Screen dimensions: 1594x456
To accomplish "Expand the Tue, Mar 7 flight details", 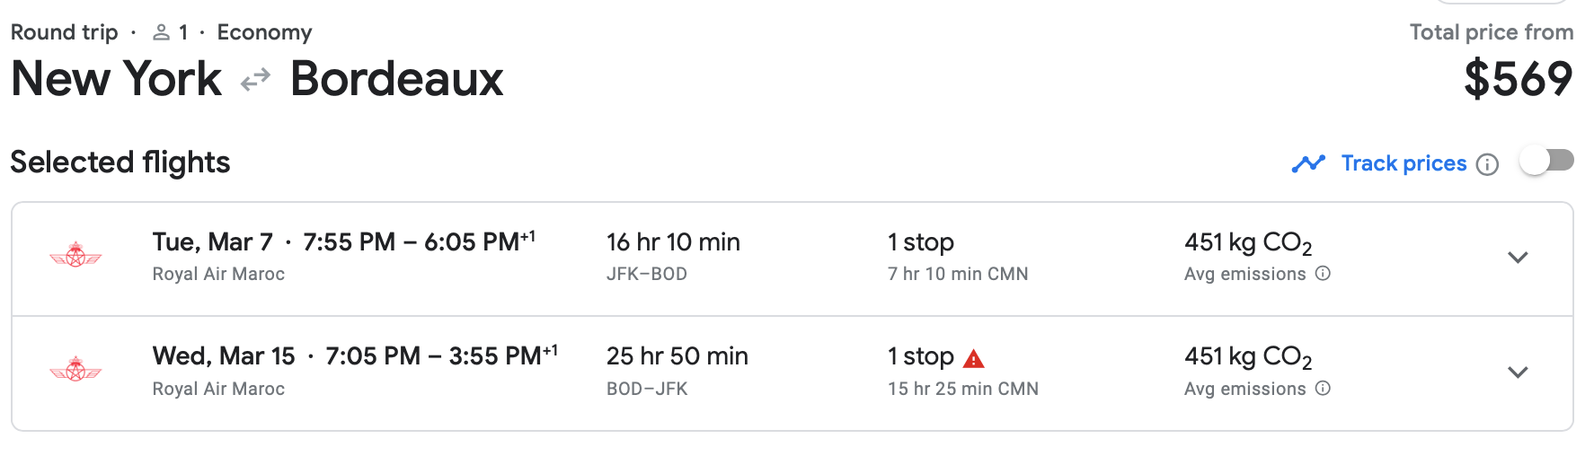I will [1518, 258].
